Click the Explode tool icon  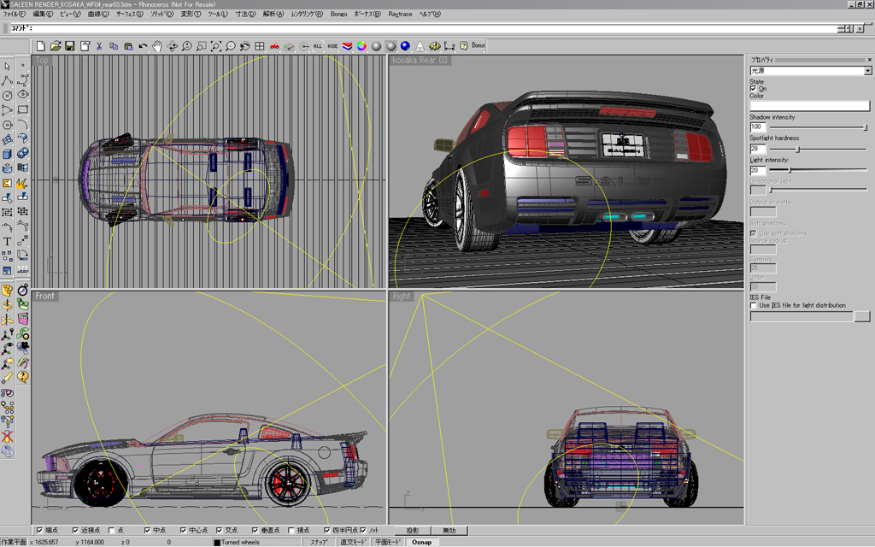(23, 183)
